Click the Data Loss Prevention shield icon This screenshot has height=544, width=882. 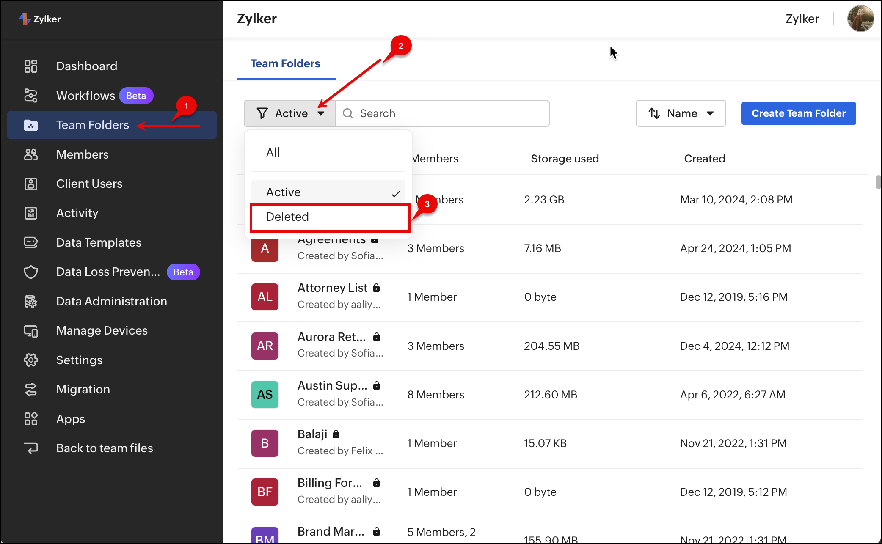(31, 272)
